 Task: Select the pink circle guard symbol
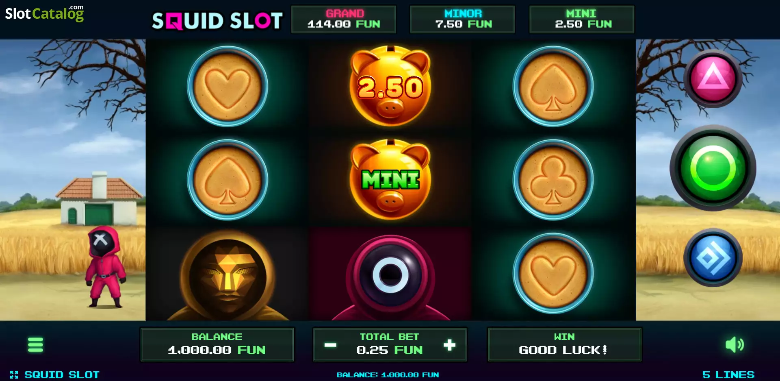390,276
